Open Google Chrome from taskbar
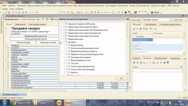Screen dimensions: 188x106 21,103
